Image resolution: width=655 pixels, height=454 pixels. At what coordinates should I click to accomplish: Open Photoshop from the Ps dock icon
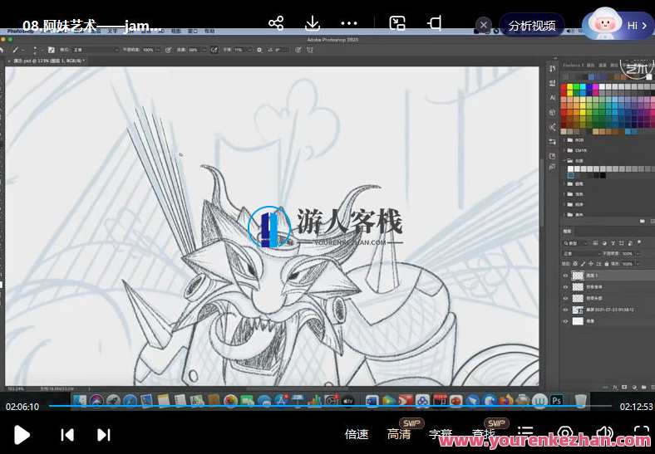pos(556,401)
